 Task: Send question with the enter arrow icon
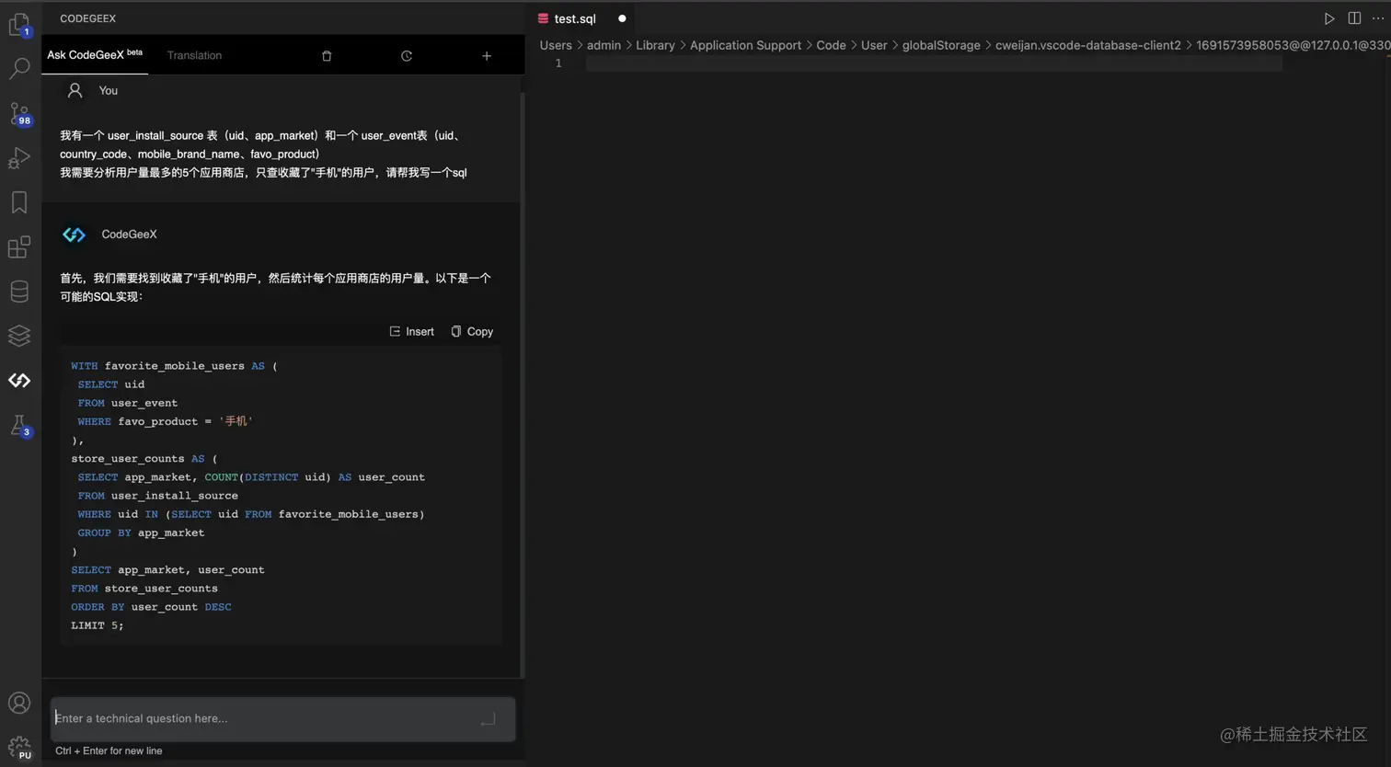(x=488, y=719)
